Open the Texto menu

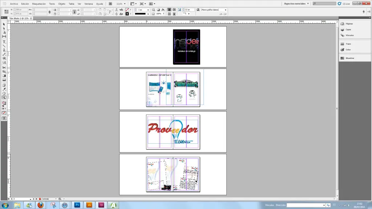[52, 4]
